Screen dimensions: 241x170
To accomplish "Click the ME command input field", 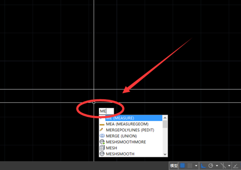I will point(106,111).
